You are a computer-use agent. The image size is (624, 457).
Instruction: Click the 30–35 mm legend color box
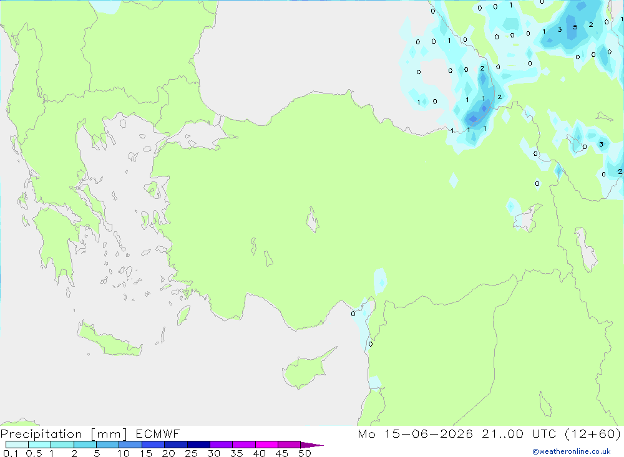[x=221, y=445]
